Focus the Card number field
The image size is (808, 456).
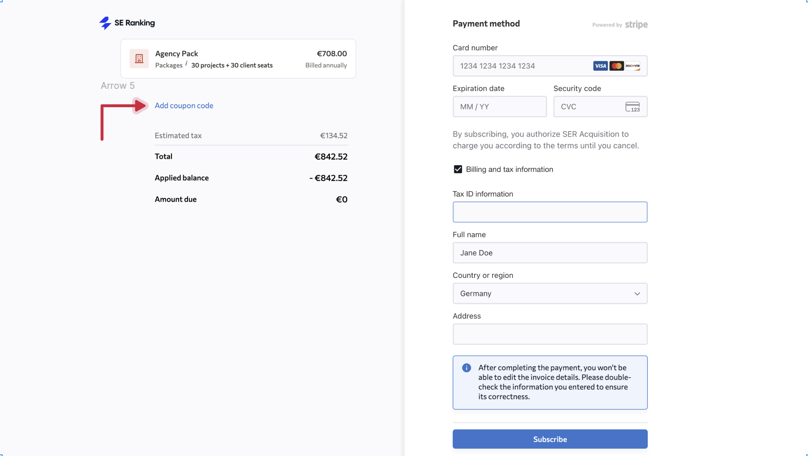point(520,66)
